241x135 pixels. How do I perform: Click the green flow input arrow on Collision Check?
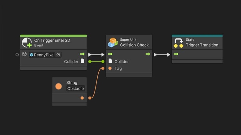tap(110, 54)
